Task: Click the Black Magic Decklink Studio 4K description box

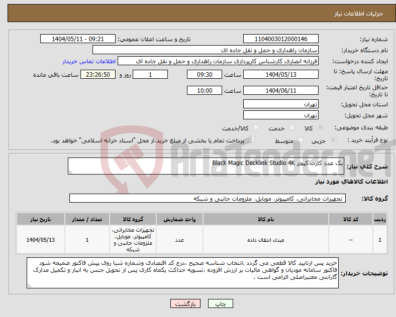Action: coord(206,166)
